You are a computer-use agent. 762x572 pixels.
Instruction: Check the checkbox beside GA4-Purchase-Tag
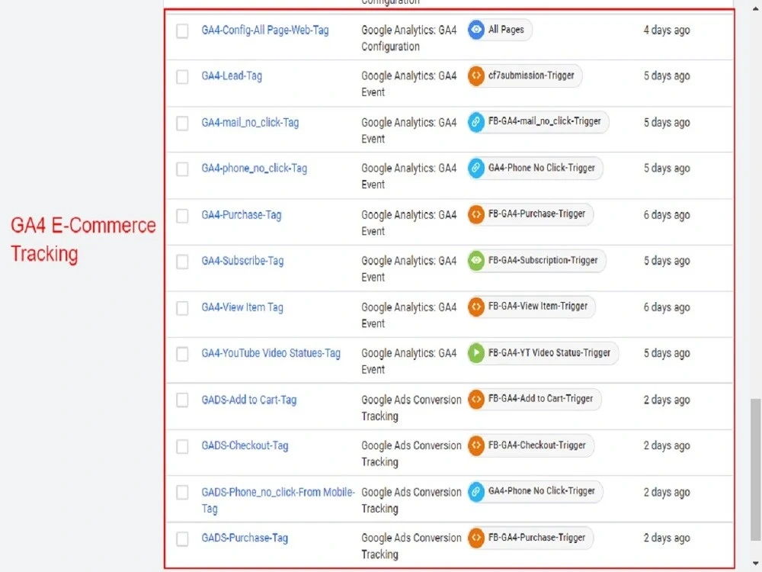point(182,215)
